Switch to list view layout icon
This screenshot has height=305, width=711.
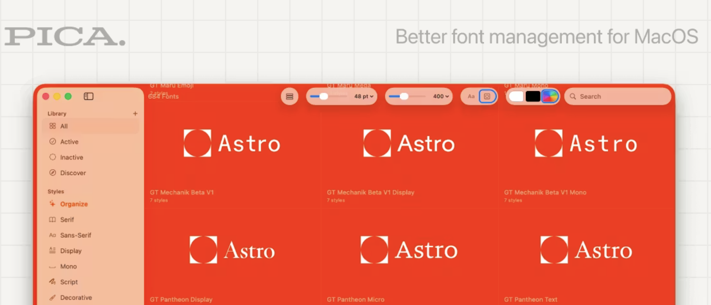coord(290,96)
